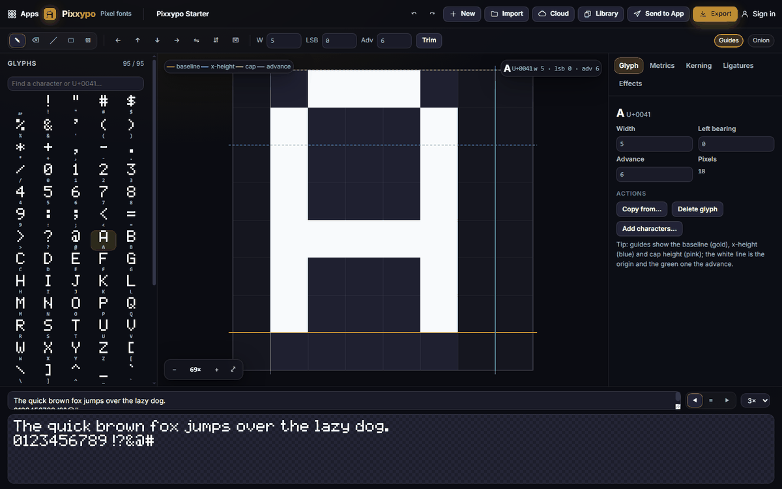This screenshot has height=489, width=782.
Task: Select glyph H in glyph list
Action: tap(20, 284)
